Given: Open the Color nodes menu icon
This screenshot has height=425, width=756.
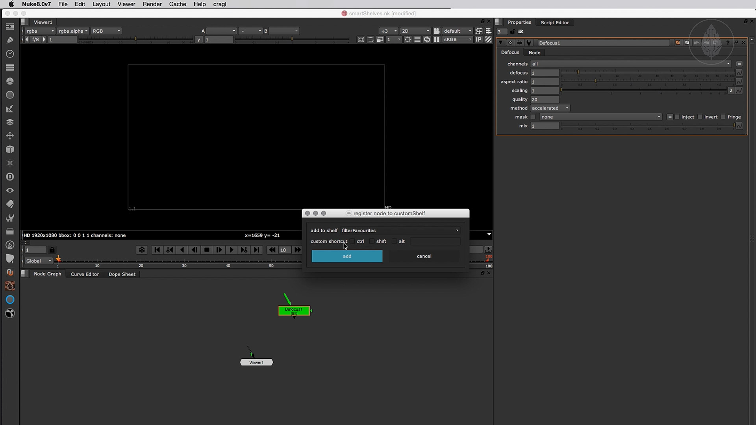Looking at the screenshot, I should pos(10,81).
